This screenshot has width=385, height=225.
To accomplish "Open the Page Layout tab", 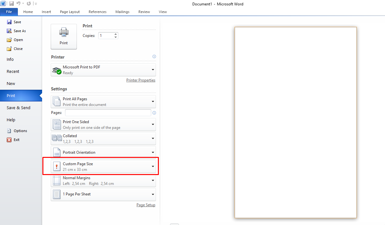I will [x=70, y=12].
